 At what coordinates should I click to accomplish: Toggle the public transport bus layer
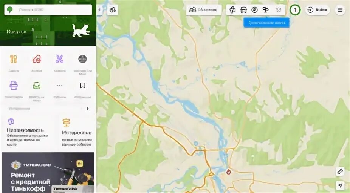pos(243,10)
